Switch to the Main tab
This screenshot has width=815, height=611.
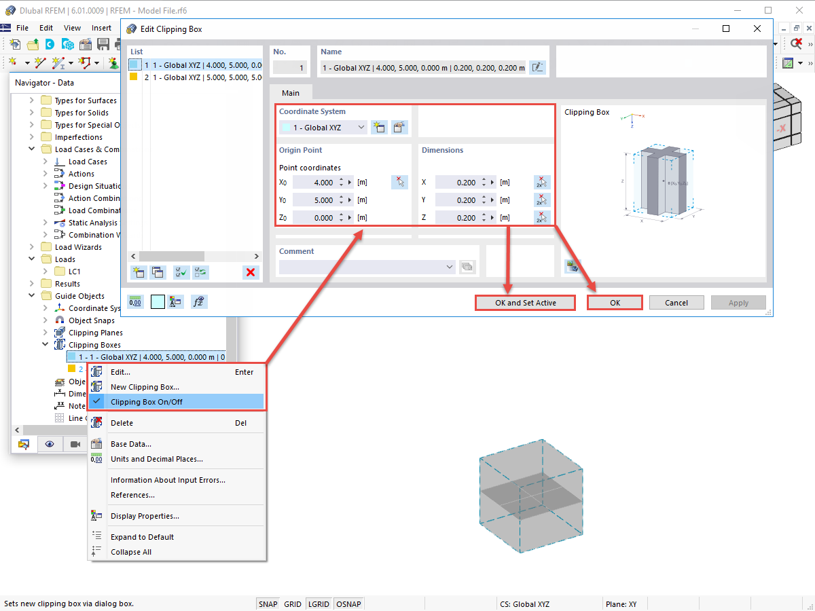point(291,92)
